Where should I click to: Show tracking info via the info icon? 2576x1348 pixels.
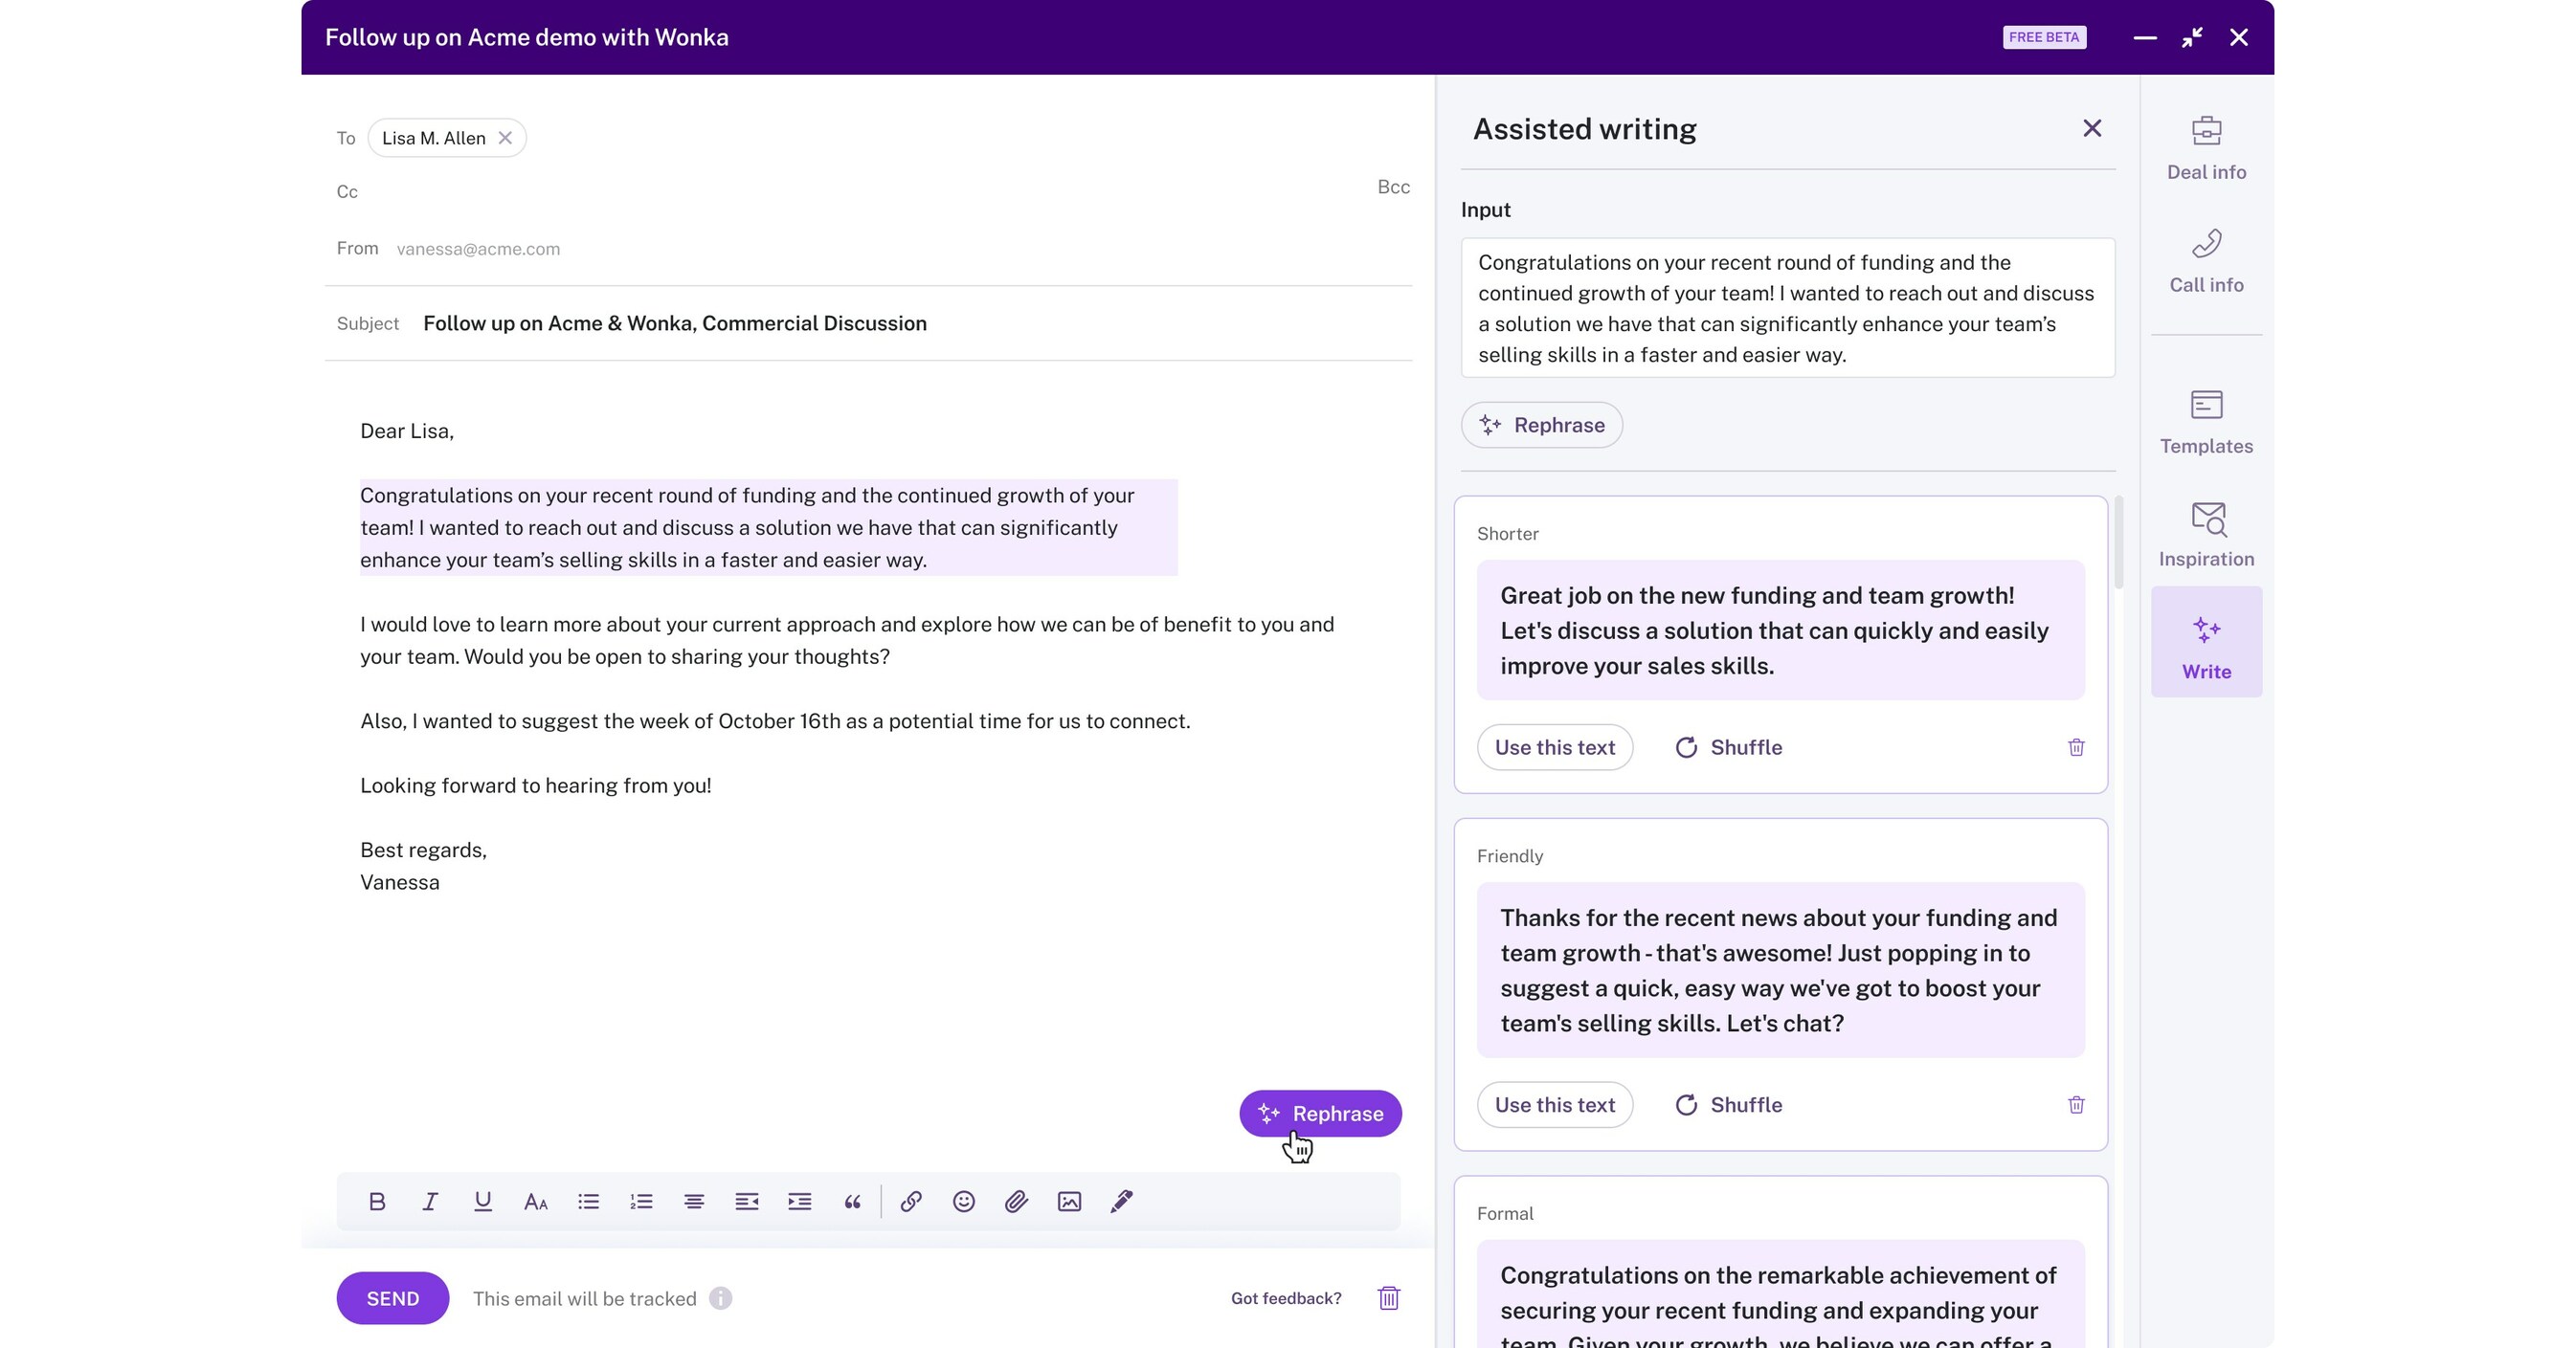point(721,1298)
